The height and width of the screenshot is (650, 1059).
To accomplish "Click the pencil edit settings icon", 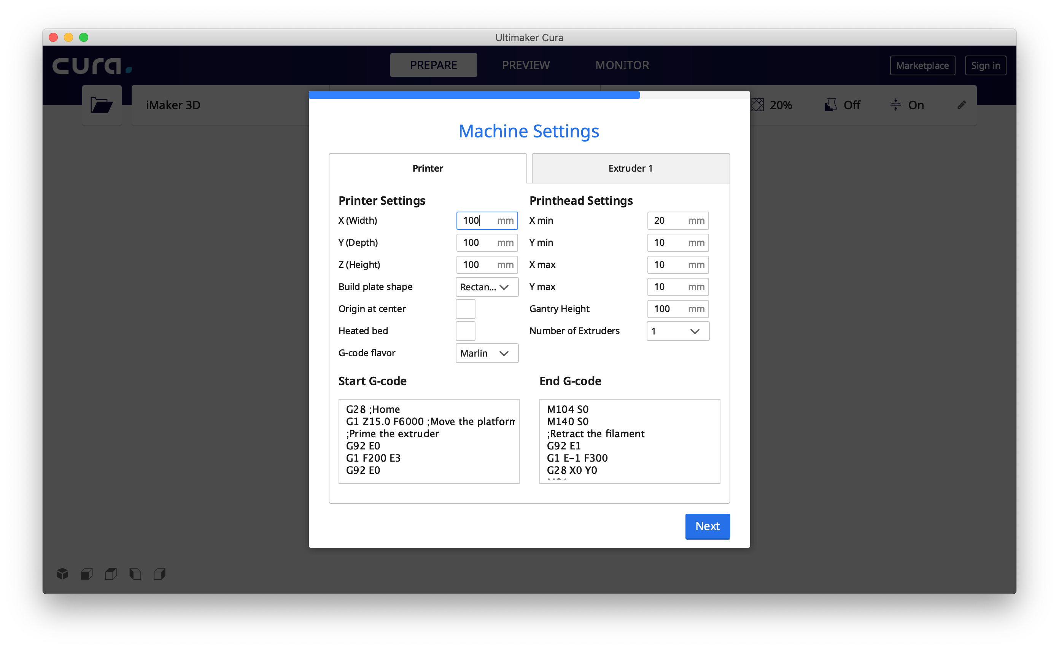I will point(962,105).
